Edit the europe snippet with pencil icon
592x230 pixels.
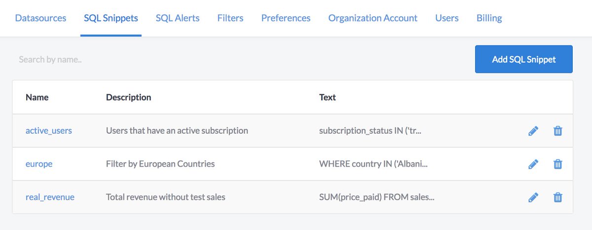533,164
